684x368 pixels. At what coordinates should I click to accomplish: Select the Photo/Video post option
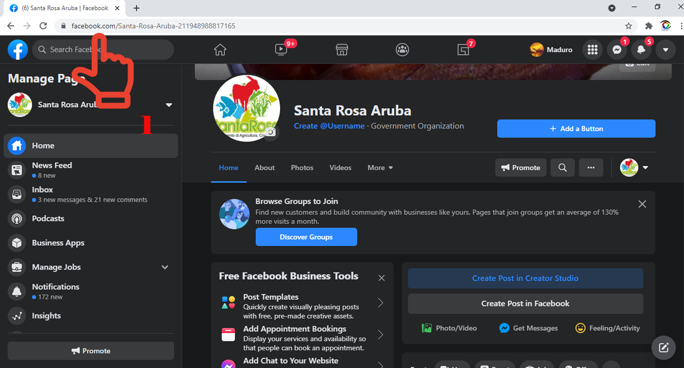point(449,328)
